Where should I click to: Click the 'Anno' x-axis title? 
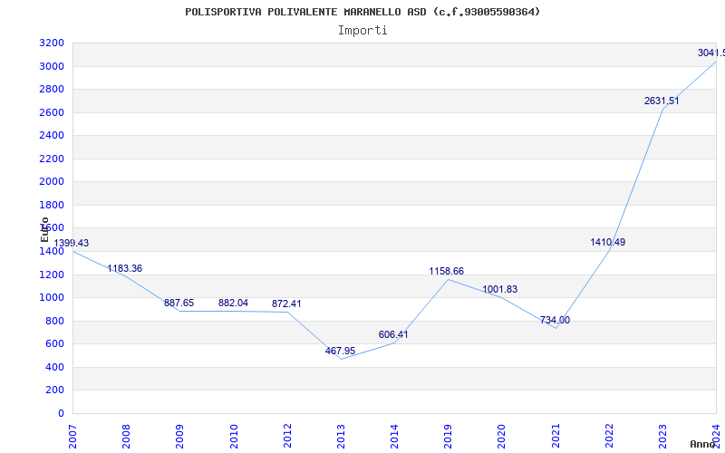703,444
